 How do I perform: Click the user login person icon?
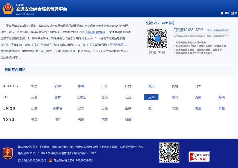click(x=222, y=13)
